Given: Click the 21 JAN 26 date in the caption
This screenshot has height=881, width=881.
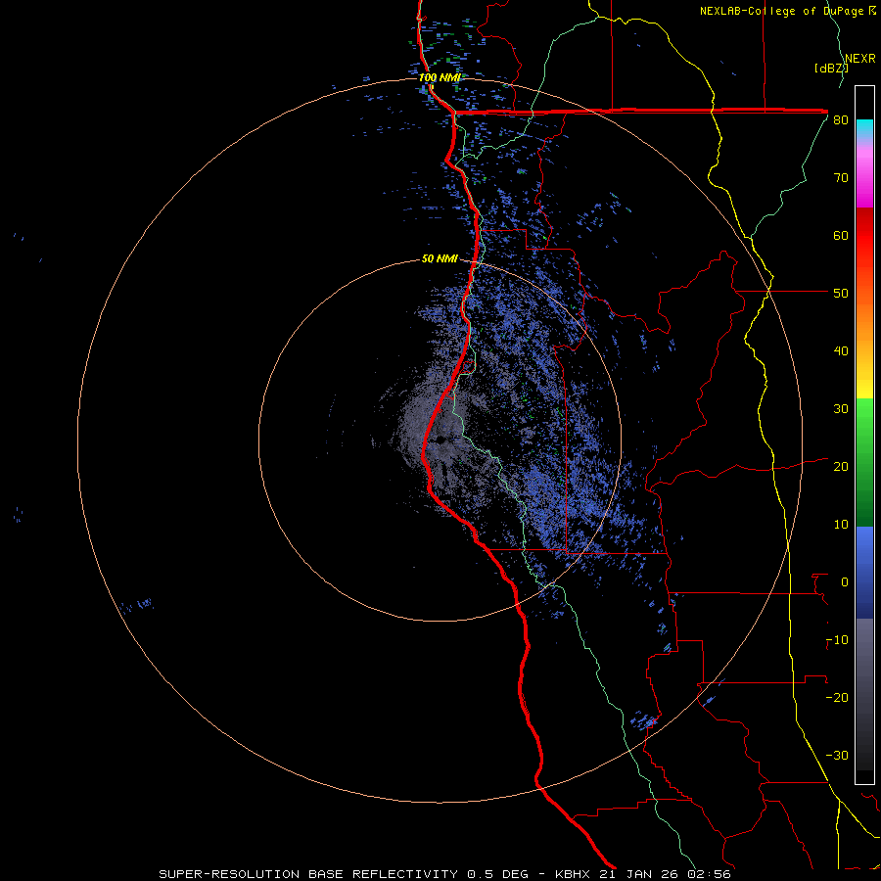Looking at the screenshot, I should (640, 874).
